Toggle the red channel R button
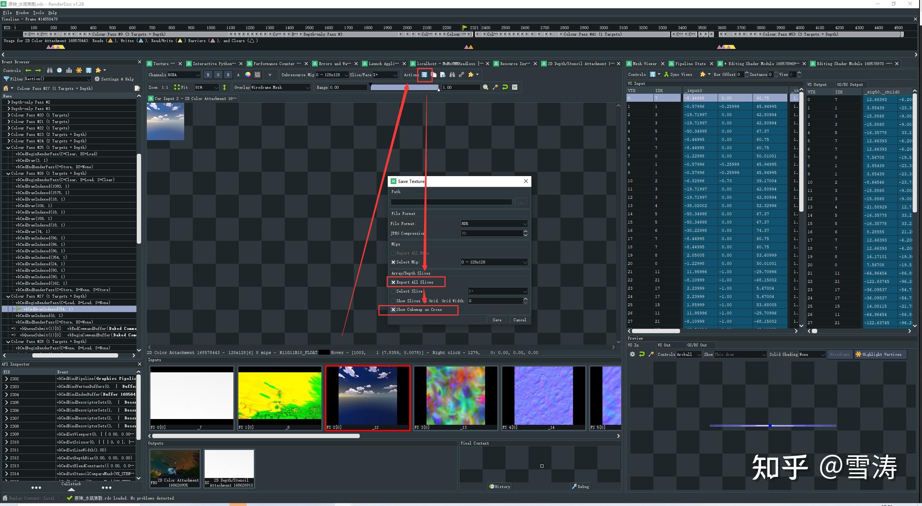922x506 pixels. point(208,75)
